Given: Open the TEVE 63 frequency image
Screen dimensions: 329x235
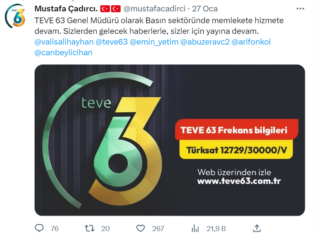Looking at the screenshot, I should [x=170, y=140].
